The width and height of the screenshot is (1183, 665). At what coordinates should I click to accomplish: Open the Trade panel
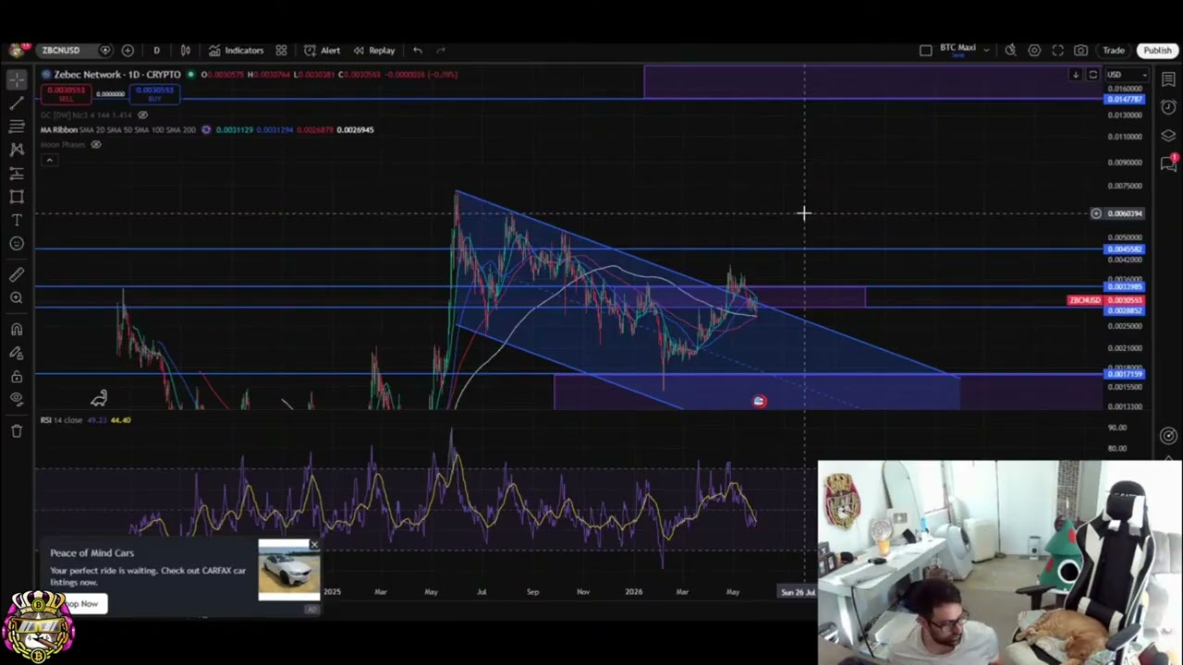coord(1114,50)
